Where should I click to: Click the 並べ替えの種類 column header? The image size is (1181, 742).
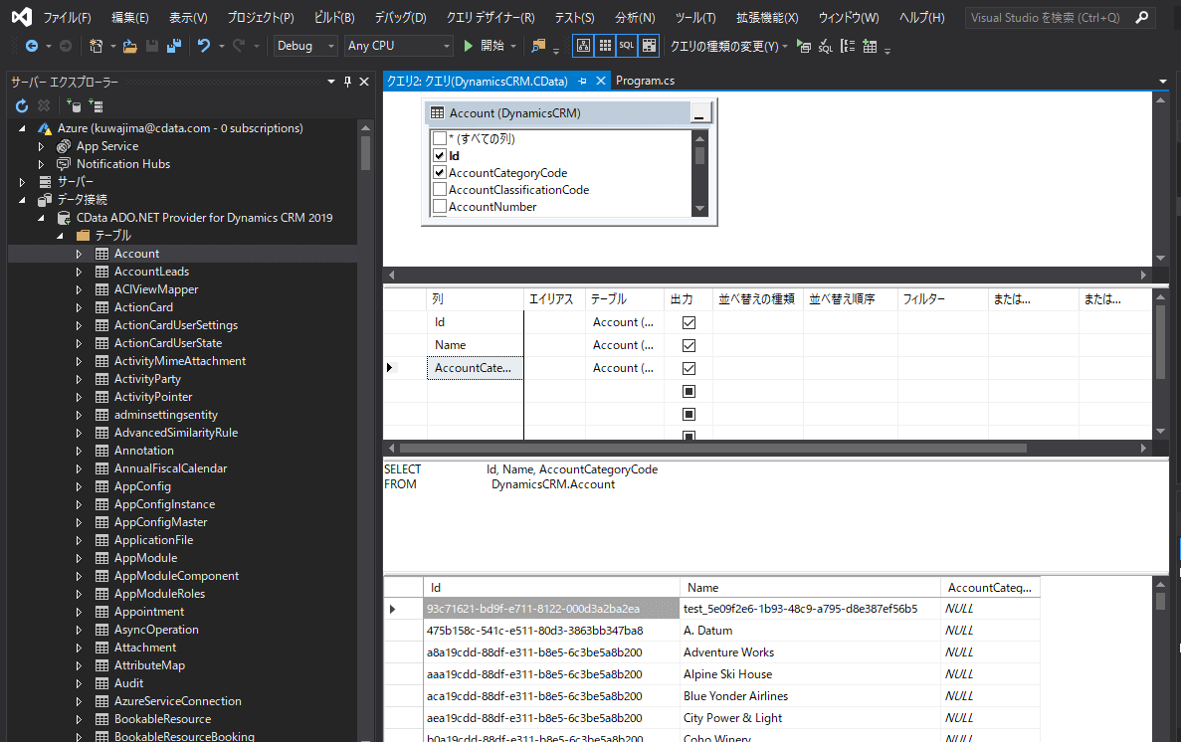coord(756,299)
